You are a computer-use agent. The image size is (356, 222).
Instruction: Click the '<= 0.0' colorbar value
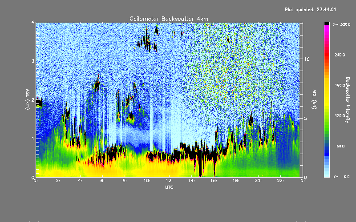(x=341, y=177)
